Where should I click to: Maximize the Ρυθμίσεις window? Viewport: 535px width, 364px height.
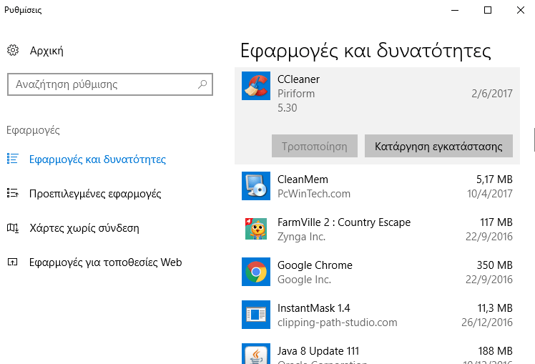pyautogui.click(x=488, y=10)
